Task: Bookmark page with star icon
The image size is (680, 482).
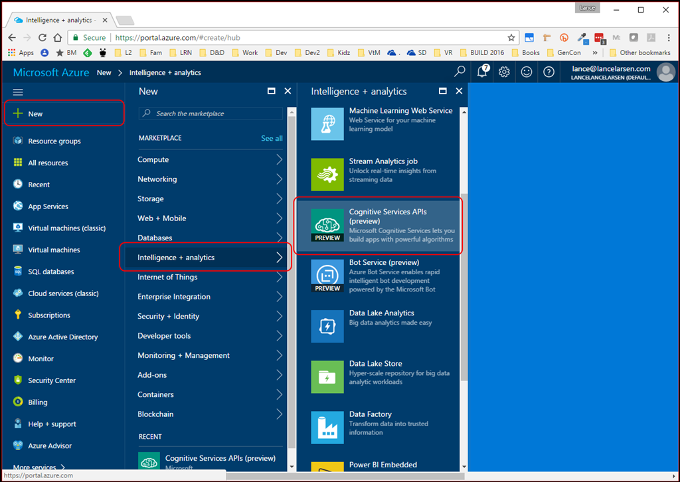Action: click(x=511, y=38)
